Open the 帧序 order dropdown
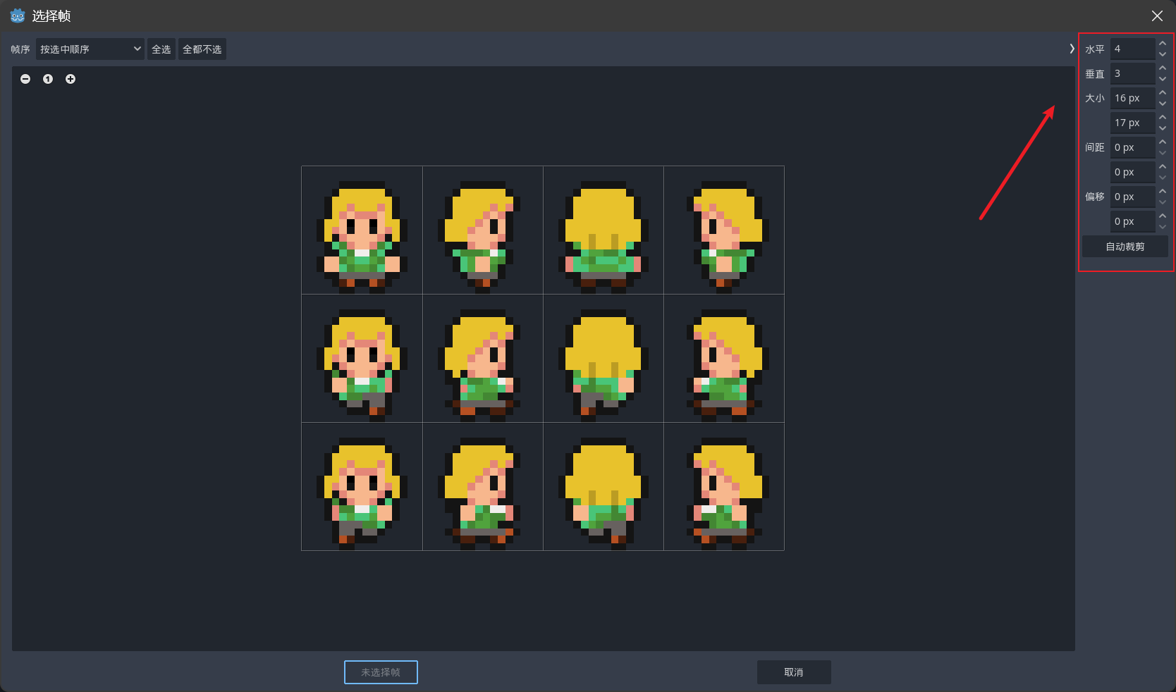The height and width of the screenshot is (692, 1176). (90, 49)
